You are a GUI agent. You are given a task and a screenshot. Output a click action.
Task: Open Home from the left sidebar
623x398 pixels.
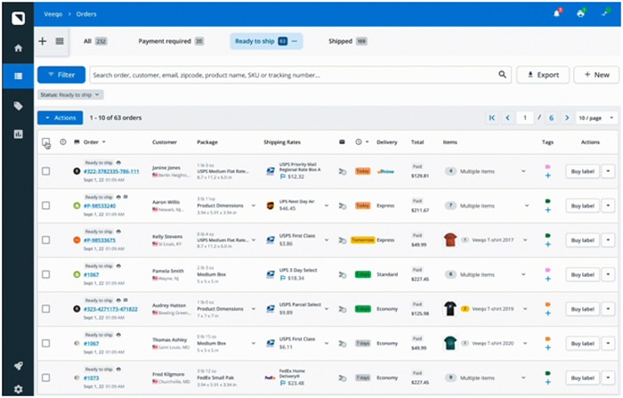18,47
